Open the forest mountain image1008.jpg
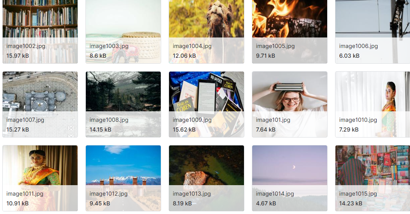The height and width of the screenshot is (214, 410). [123, 105]
